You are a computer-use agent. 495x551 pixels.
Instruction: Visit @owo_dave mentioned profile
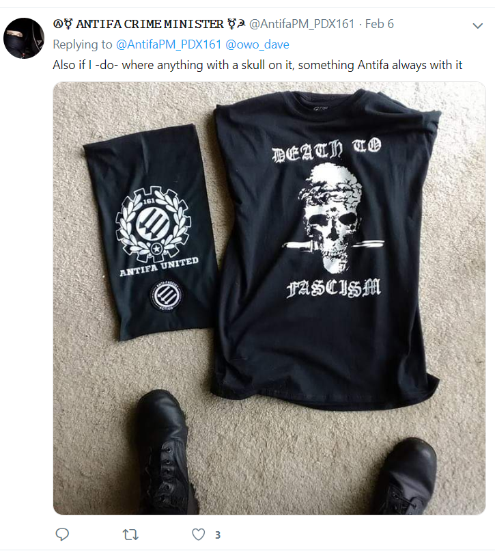[x=257, y=44]
